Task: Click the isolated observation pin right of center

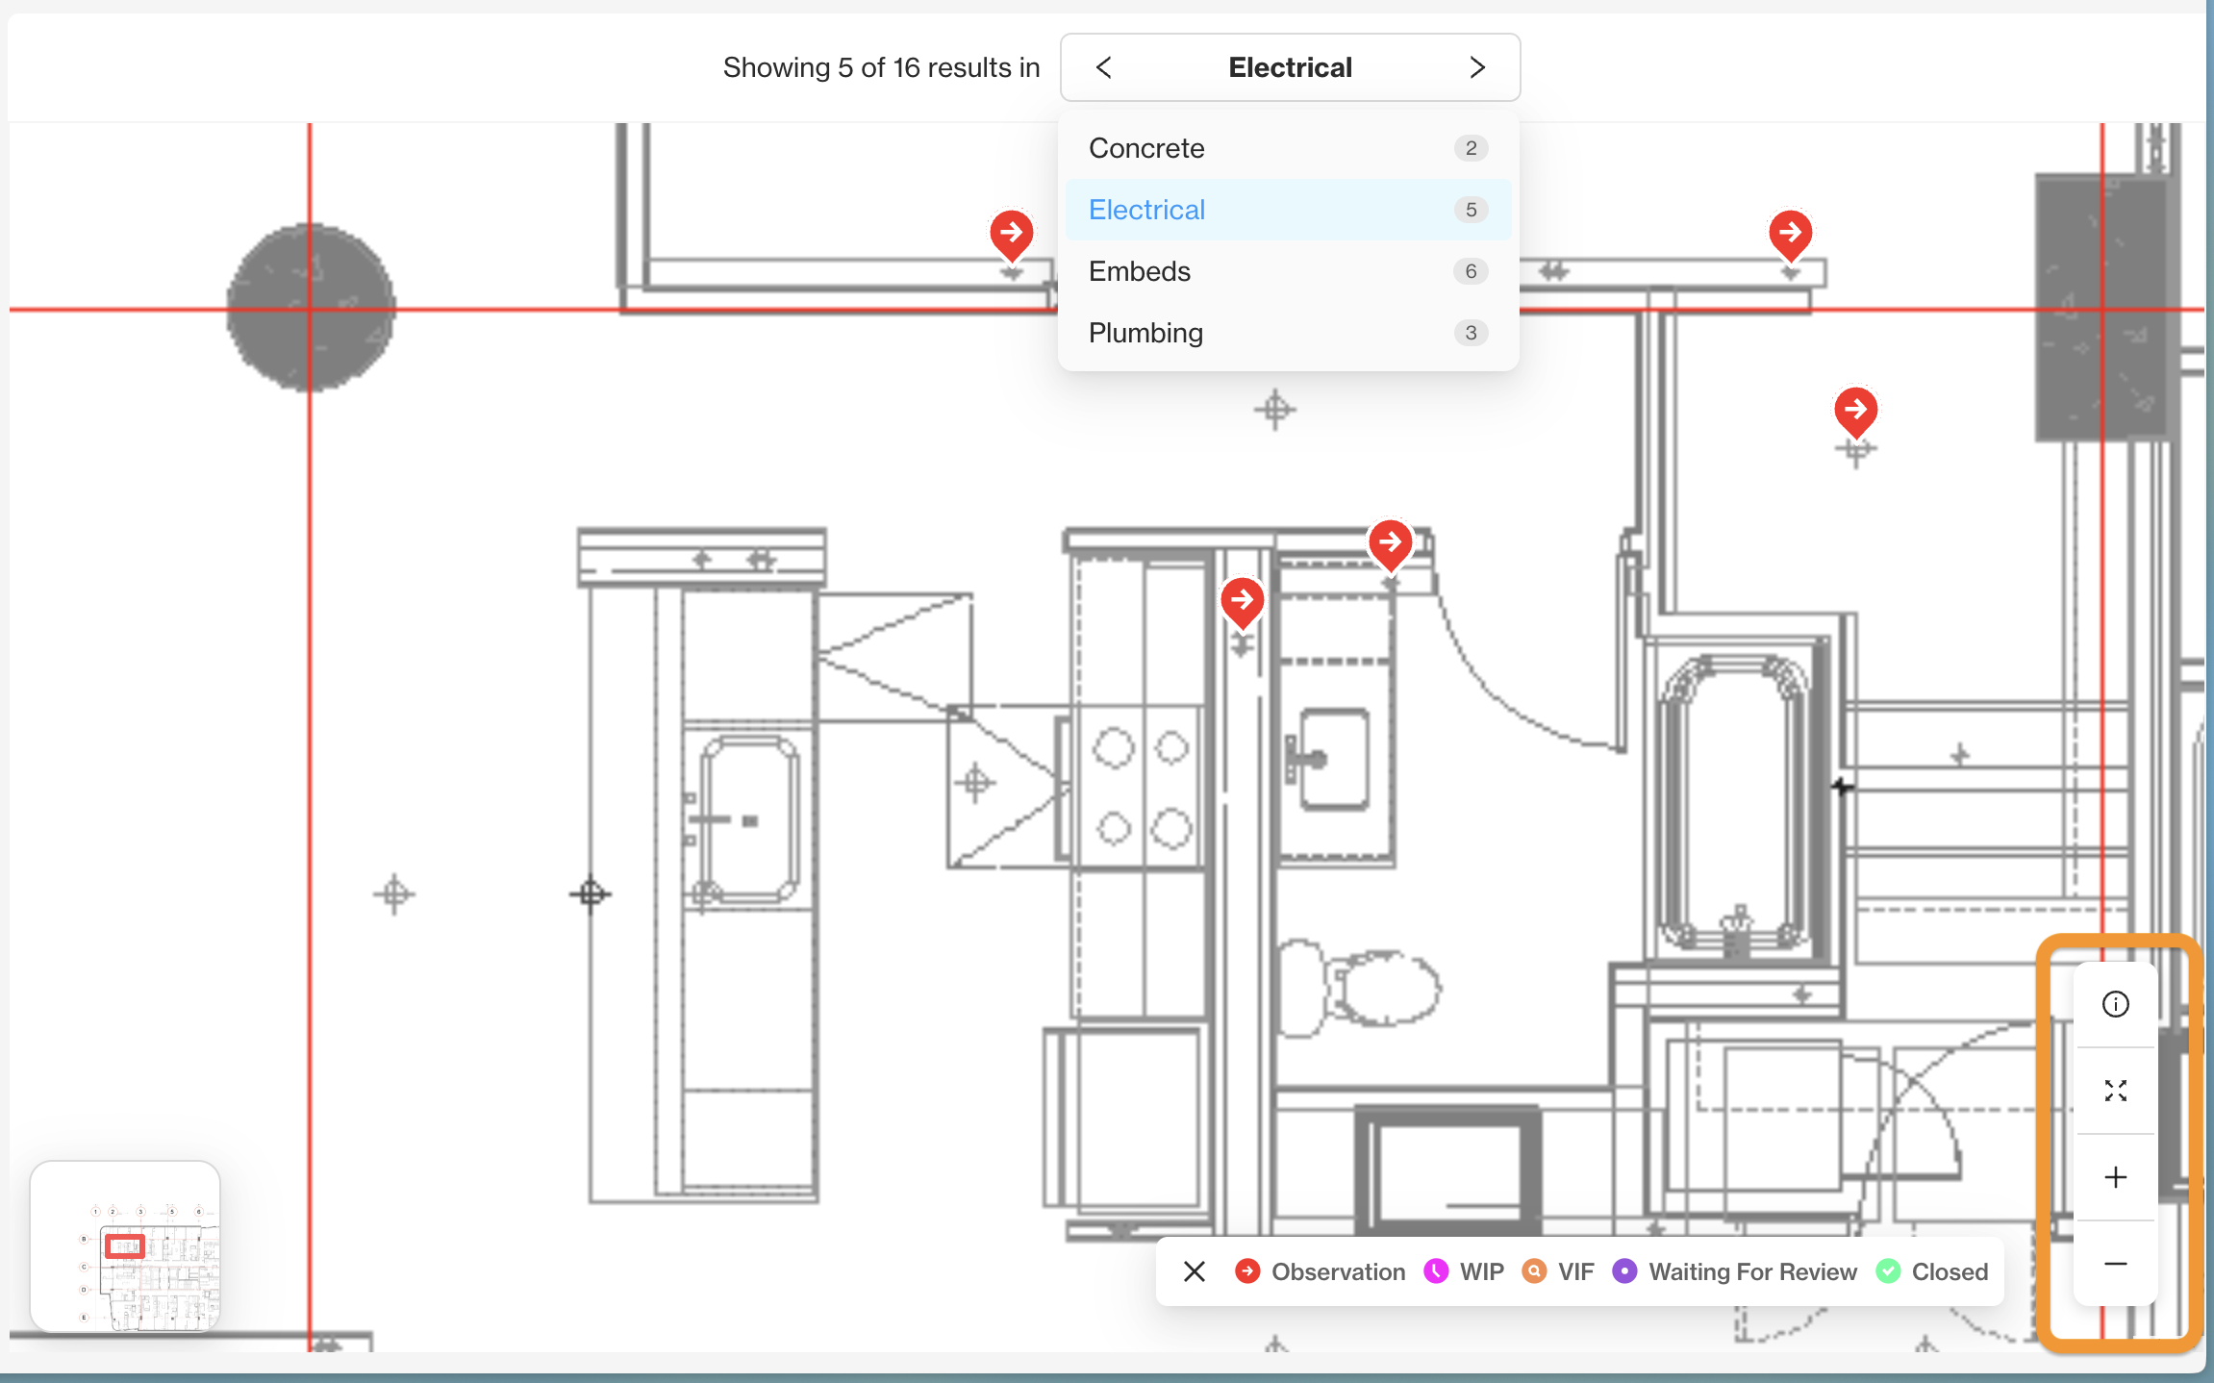Action: point(1855,410)
